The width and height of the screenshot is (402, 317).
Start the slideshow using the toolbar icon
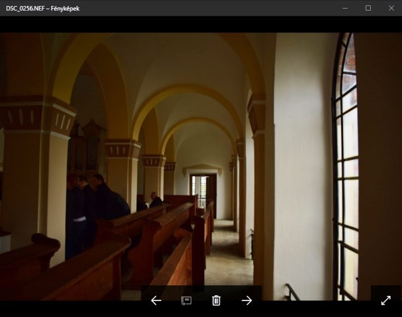(186, 300)
